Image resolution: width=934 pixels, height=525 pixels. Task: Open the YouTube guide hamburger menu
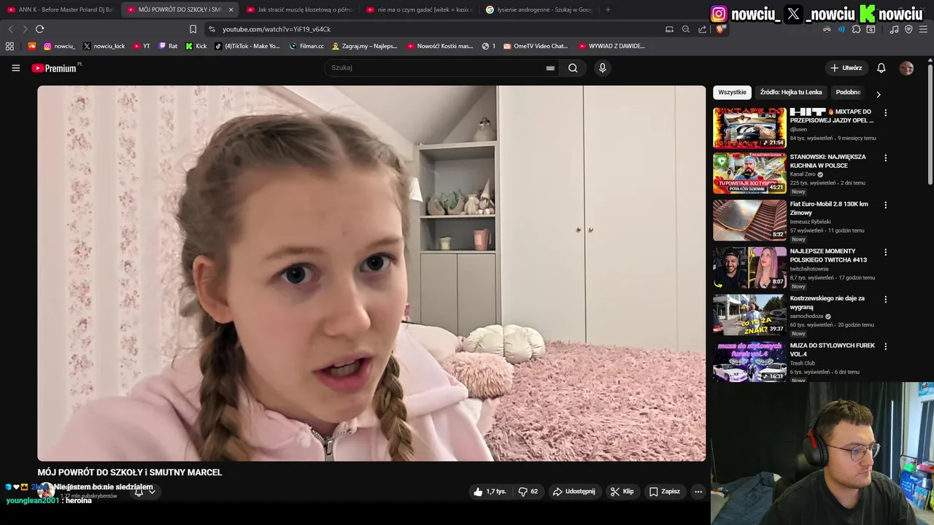pyautogui.click(x=16, y=68)
